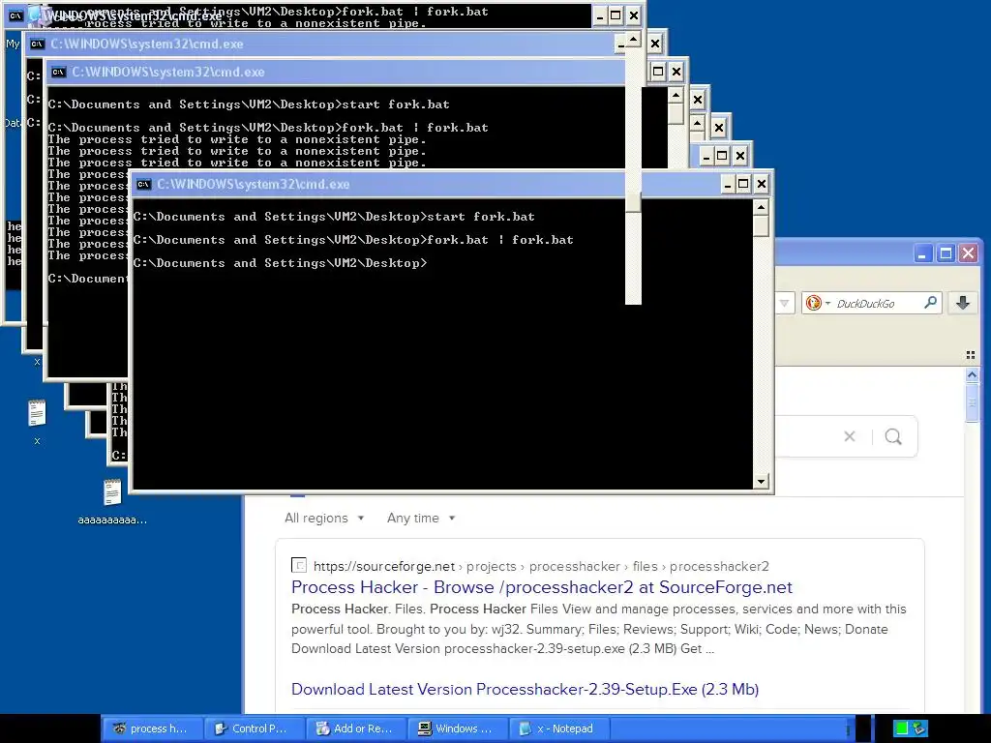Open search engine selector DuckDuckGo logo
The width and height of the screenshot is (991, 743).
click(x=813, y=303)
